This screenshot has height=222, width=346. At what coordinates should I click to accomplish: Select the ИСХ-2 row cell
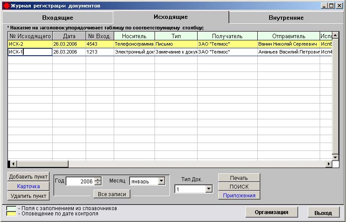pos(30,44)
